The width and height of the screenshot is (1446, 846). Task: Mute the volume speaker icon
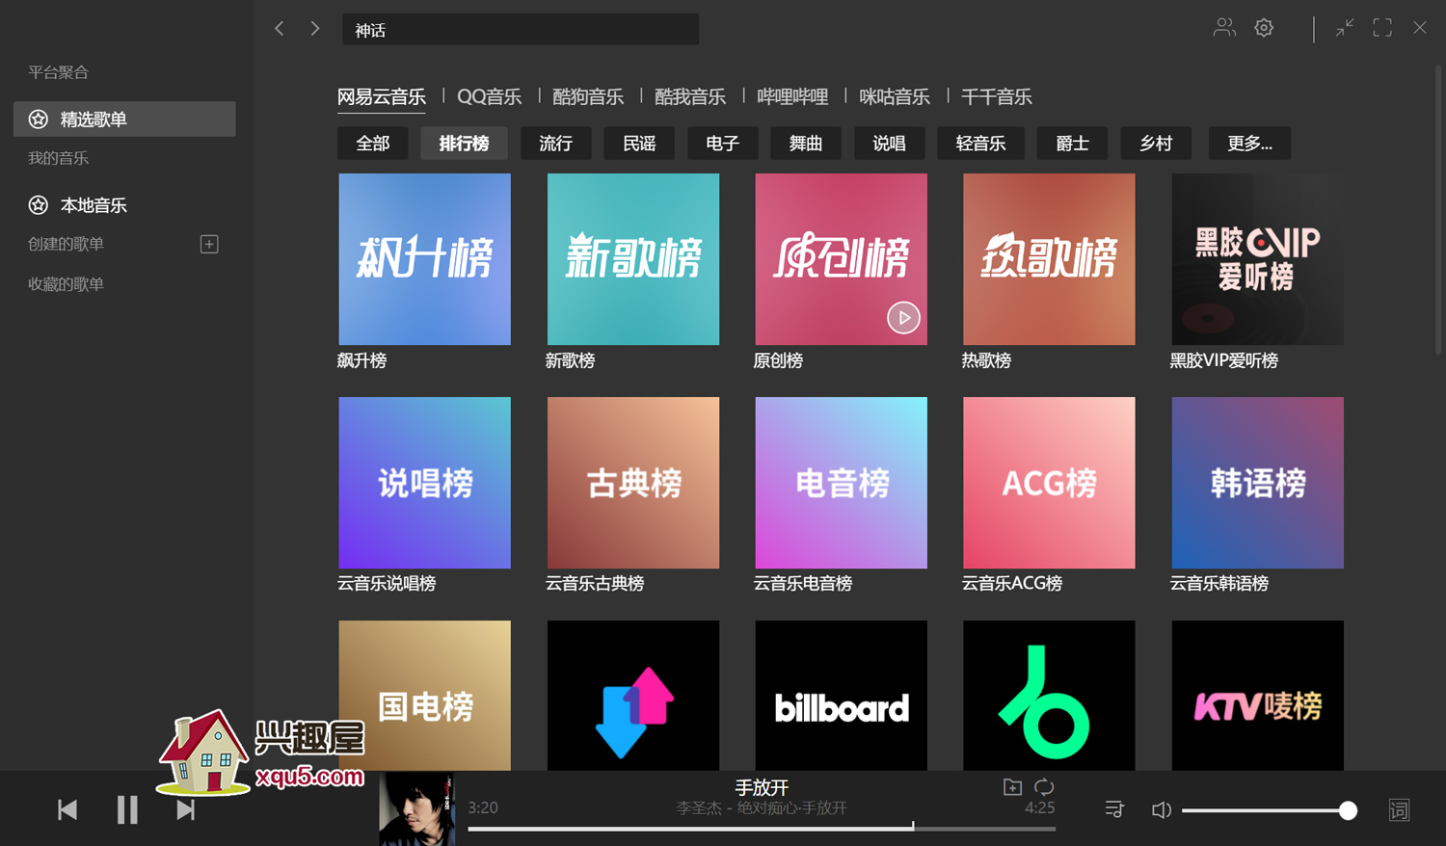tap(1162, 810)
